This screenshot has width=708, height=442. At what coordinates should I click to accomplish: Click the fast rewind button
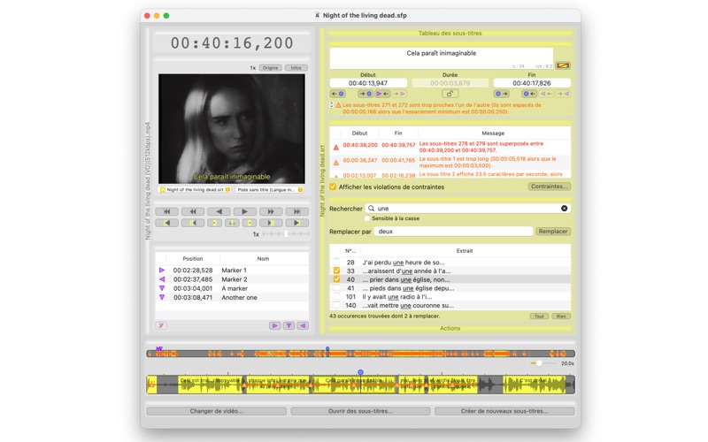click(193, 211)
